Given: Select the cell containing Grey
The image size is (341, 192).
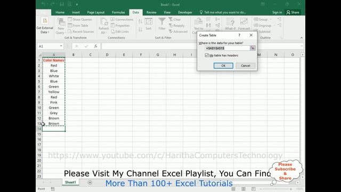Looking at the screenshot, I should pyautogui.click(x=54, y=113).
